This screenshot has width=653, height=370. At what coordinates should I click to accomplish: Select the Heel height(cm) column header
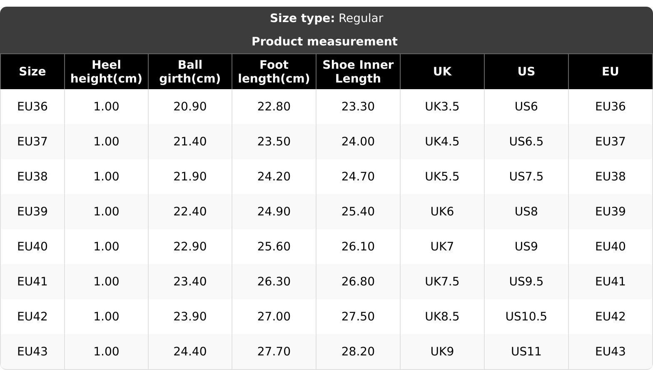pyautogui.click(x=106, y=72)
